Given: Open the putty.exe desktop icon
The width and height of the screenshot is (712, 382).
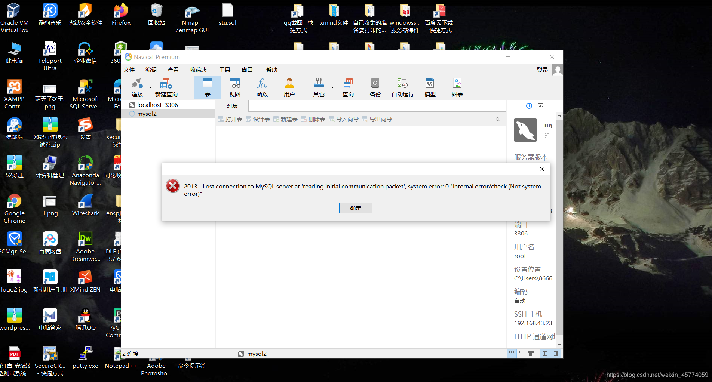Looking at the screenshot, I should [x=85, y=358].
